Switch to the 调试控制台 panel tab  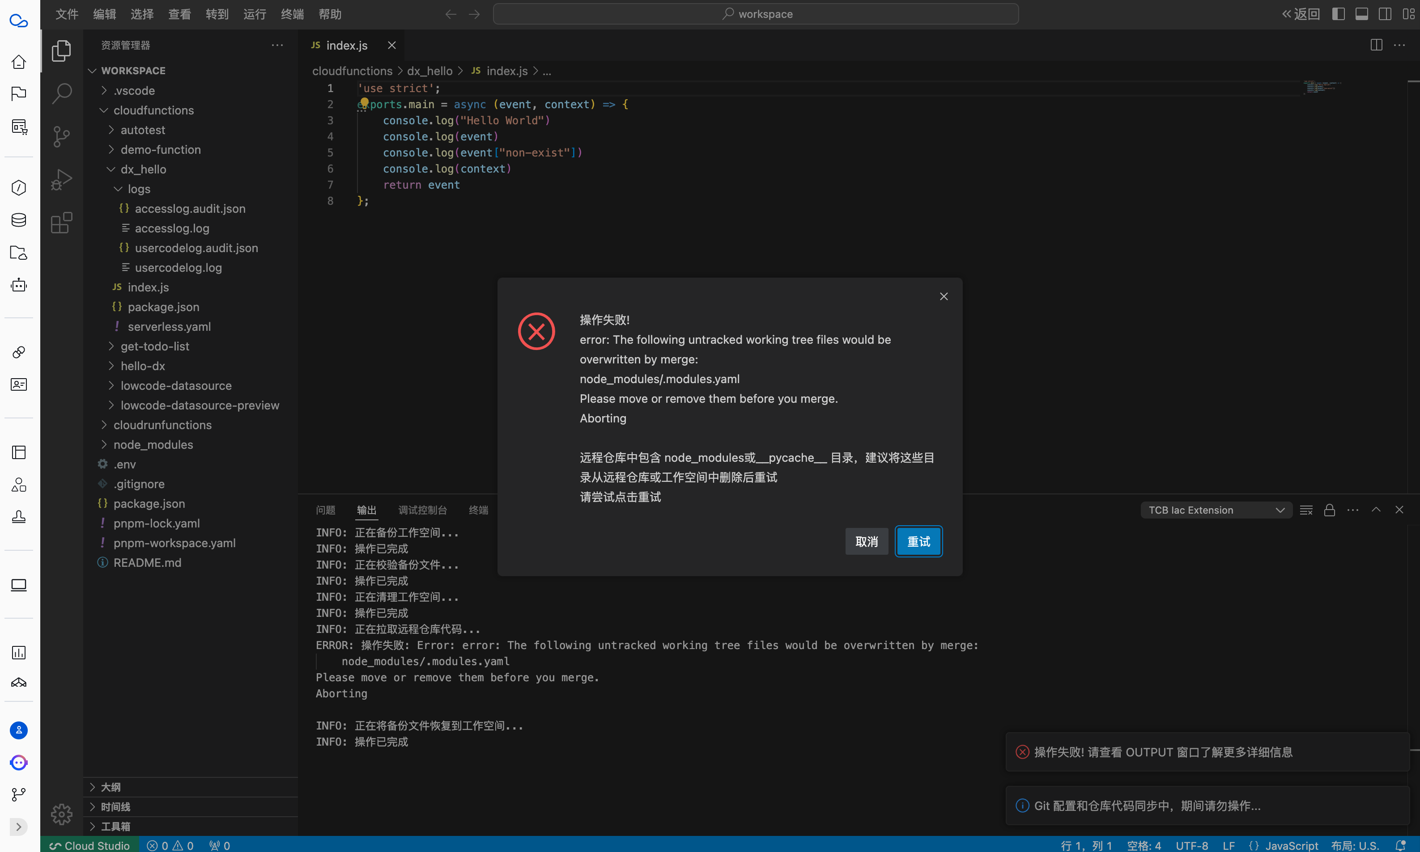423,510
